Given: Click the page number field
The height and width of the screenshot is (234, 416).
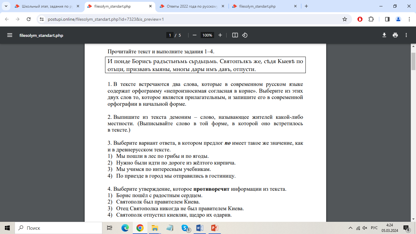Looking at the screenshot, I should tap(170, 35).
